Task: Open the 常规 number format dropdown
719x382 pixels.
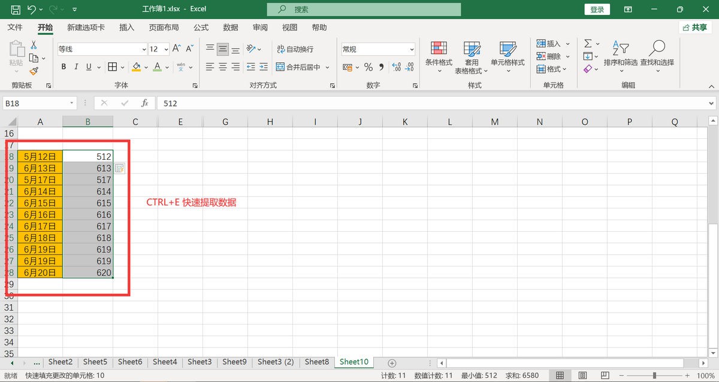Action: [x=412, y=49]
